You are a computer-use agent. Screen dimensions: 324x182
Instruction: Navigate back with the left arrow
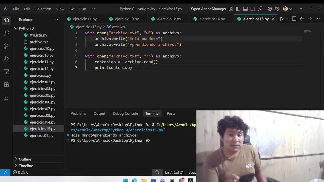click(302, 19)
